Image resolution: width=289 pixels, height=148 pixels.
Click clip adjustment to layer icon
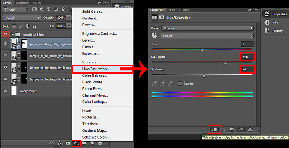click(214, 129)
